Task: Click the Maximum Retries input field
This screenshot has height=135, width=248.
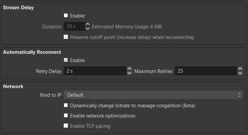Action: (206, 71)
